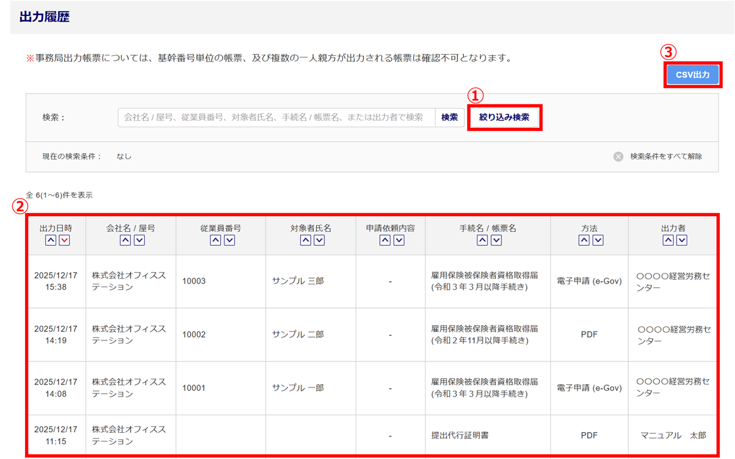Sort 対象者氏名 column ascending
The height and width of the screenshot is (459, 735).
tap(305, 241)
